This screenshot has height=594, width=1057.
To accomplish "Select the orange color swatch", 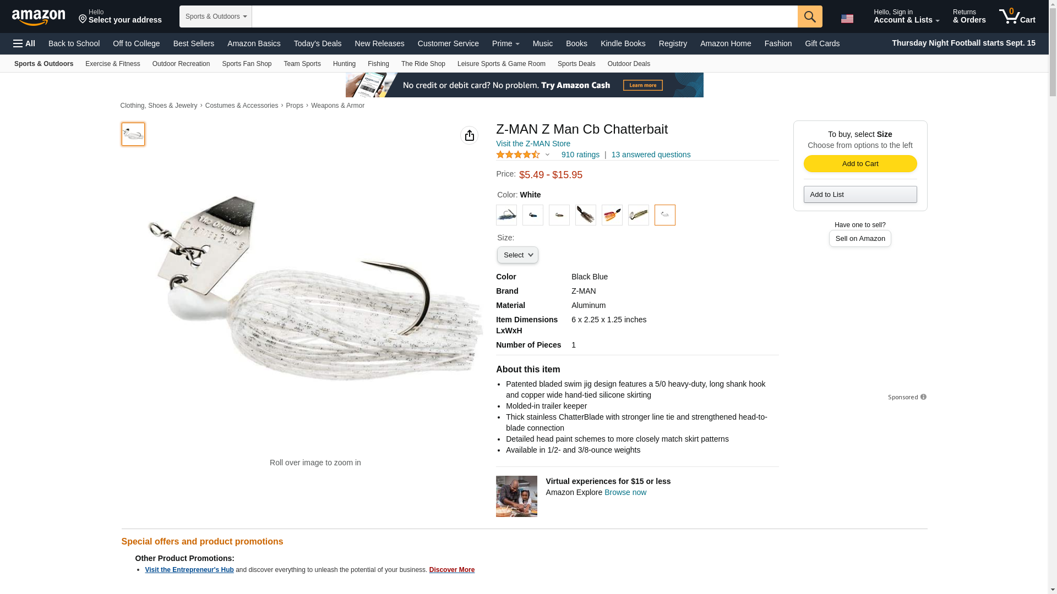I will [612, 215].
